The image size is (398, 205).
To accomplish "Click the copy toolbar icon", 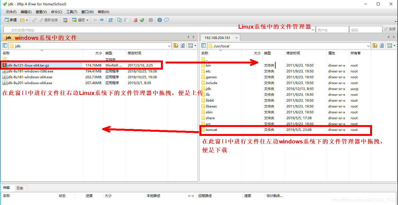I will click(120, 20).
